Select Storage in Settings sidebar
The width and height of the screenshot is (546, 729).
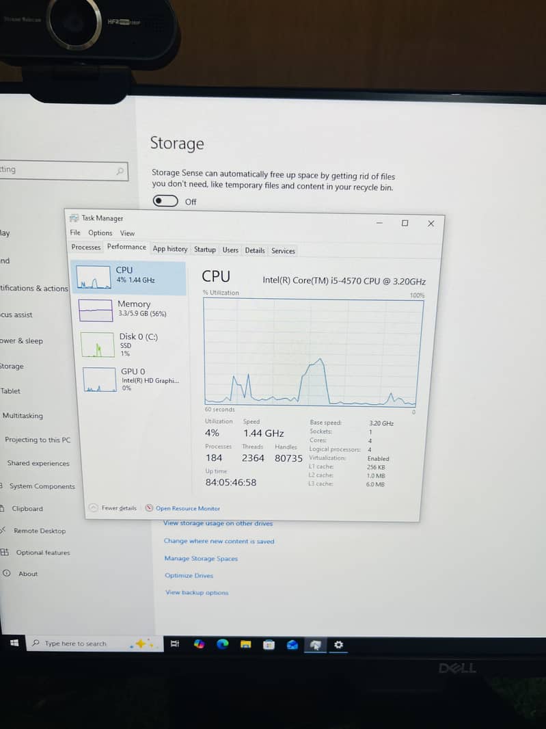(x=12, y=367)
